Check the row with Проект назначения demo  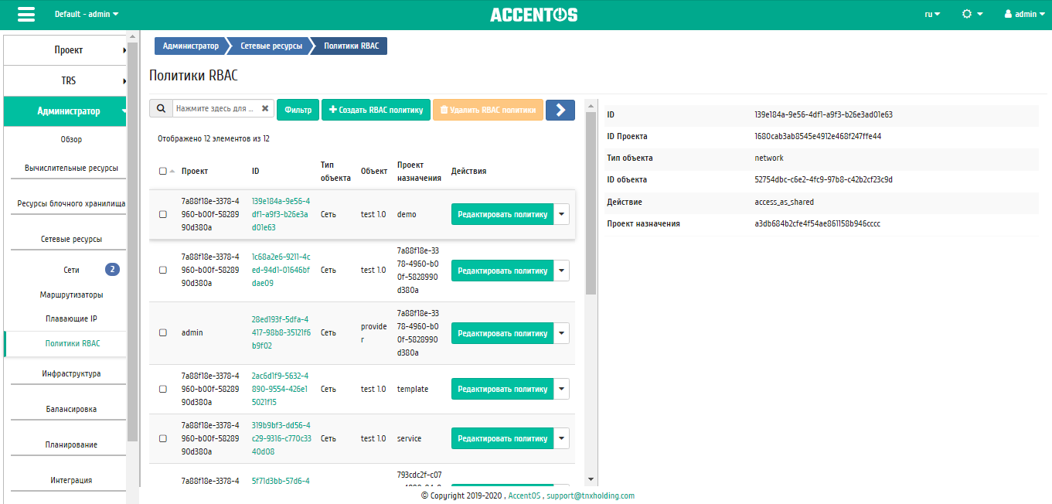pyautogui.click(x=162, y=214)
